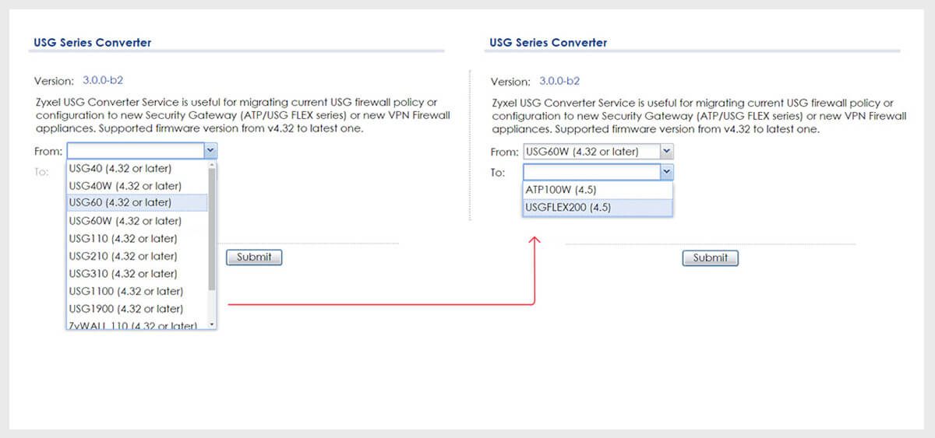935x438 pixels.
Task: Click the empty left From input field
Action: (135, 151)
